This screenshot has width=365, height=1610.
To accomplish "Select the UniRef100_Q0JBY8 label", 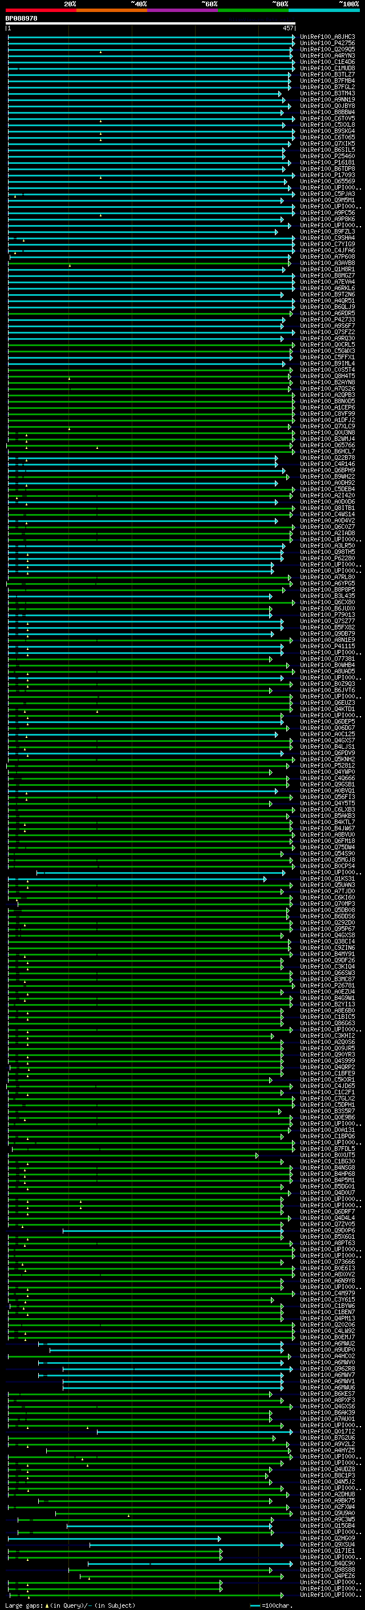I will 327,106.
